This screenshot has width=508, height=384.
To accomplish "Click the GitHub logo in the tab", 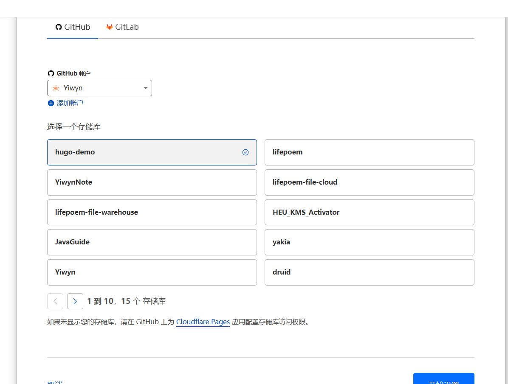I will 58,27.
